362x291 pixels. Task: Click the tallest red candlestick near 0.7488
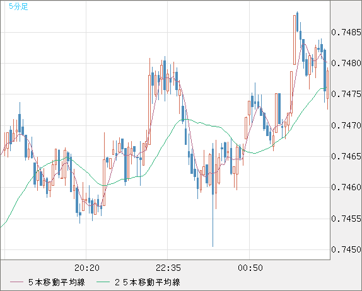(x=295, y=40)
